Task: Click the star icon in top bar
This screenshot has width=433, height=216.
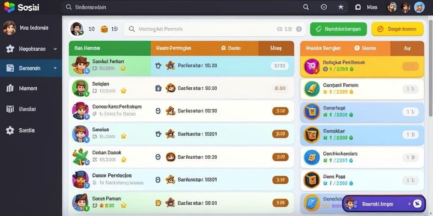Action: tap(341, 7)
